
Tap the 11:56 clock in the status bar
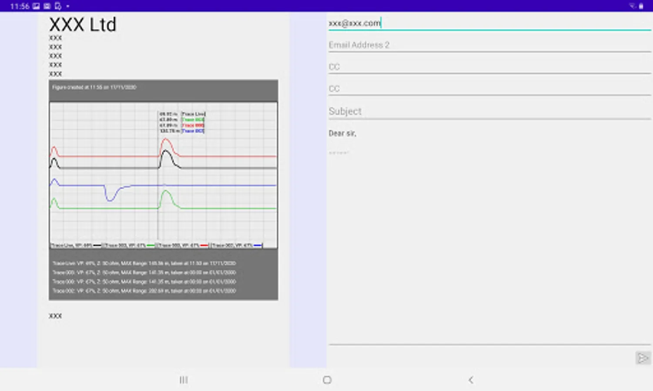(x=20, y=6)
